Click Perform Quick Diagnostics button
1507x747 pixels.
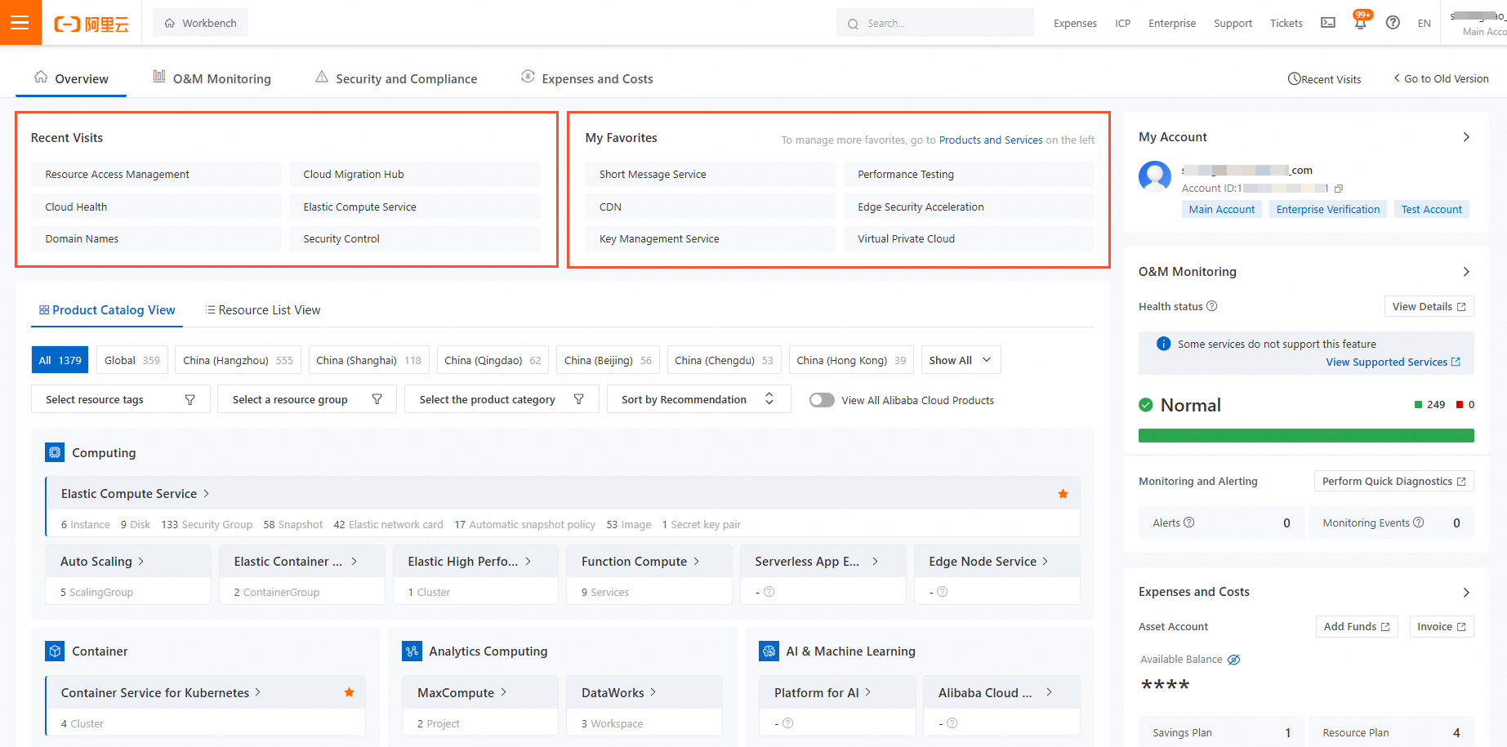click(1394, 481)
